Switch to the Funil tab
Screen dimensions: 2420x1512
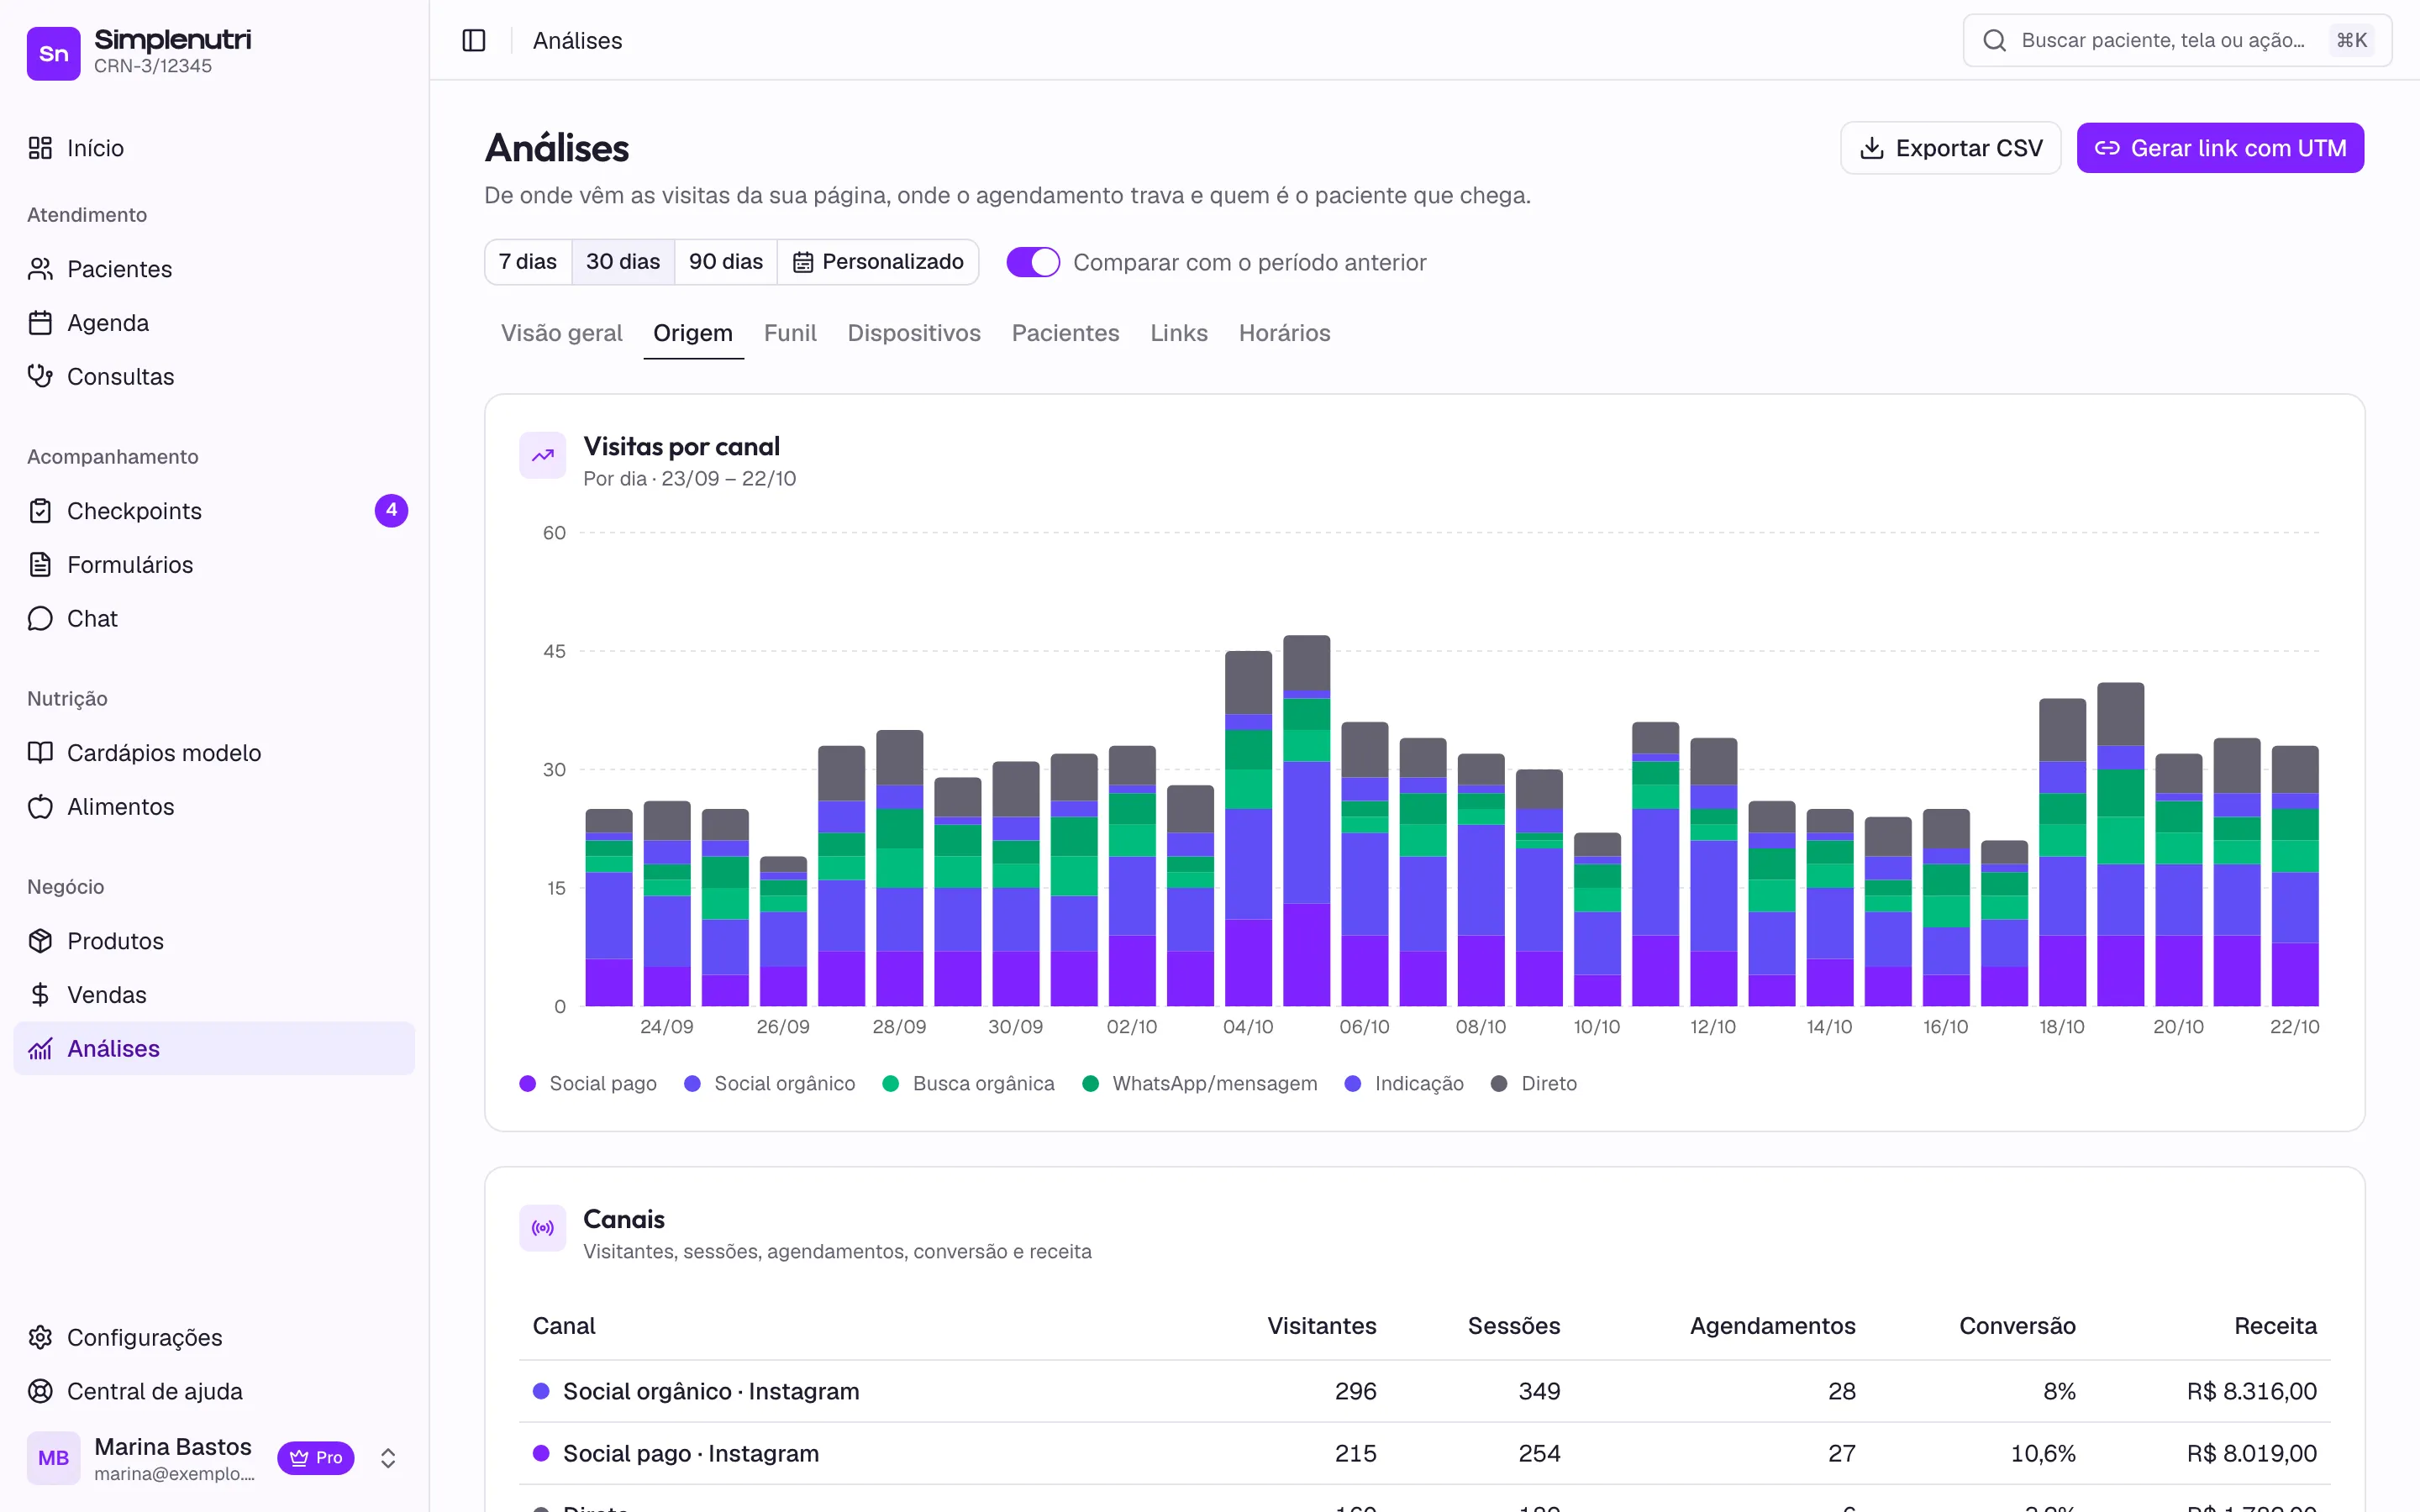pyautogui.click(x=790, y=333)
